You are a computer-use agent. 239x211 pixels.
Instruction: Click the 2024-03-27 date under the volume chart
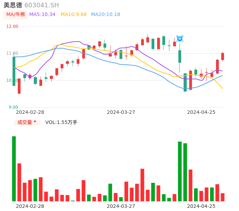[121, 206]
